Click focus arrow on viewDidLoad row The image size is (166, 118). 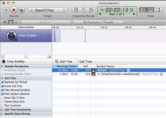pos(161,74)
